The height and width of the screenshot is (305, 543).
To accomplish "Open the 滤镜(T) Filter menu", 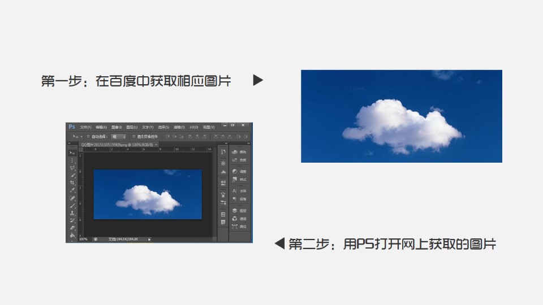I will (179, 127).
